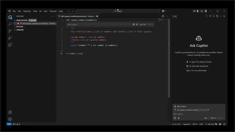Open notifications bell in status bar
This screenshot has width=235, height=132.
(x=224, y=124)
